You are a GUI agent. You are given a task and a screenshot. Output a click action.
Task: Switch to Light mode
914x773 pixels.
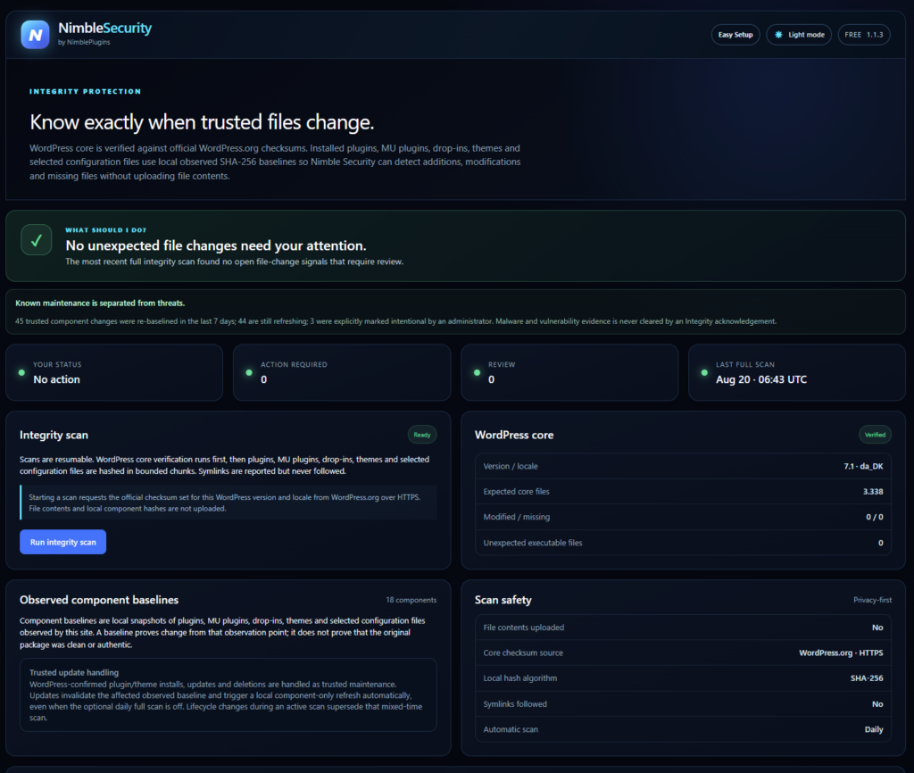pyautogui.click(x=799, y=35)
